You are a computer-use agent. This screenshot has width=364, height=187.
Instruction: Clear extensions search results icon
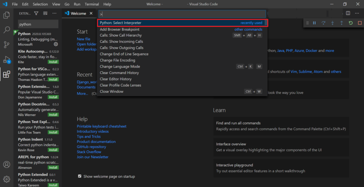45,14
